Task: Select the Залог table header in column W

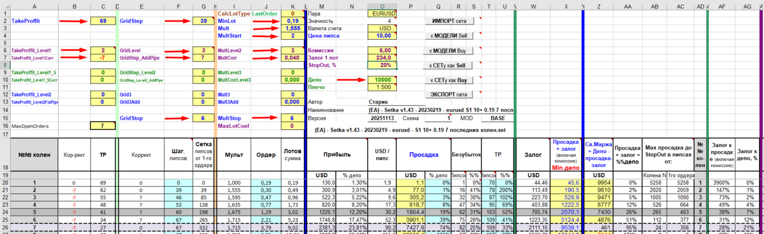Action: [x=534, y=154]
